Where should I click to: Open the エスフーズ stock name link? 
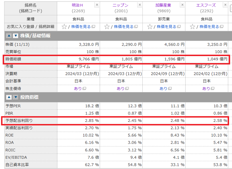click(206, 5)
